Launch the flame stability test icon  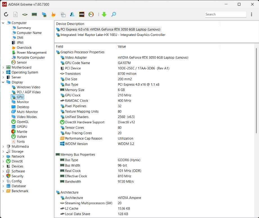click(53, 14)
